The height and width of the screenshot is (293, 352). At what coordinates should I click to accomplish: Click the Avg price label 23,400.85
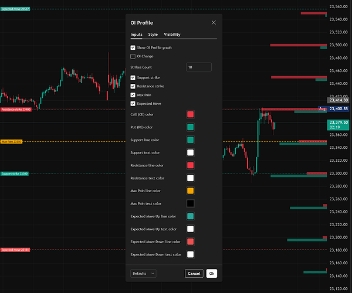(x=339, y=109)
